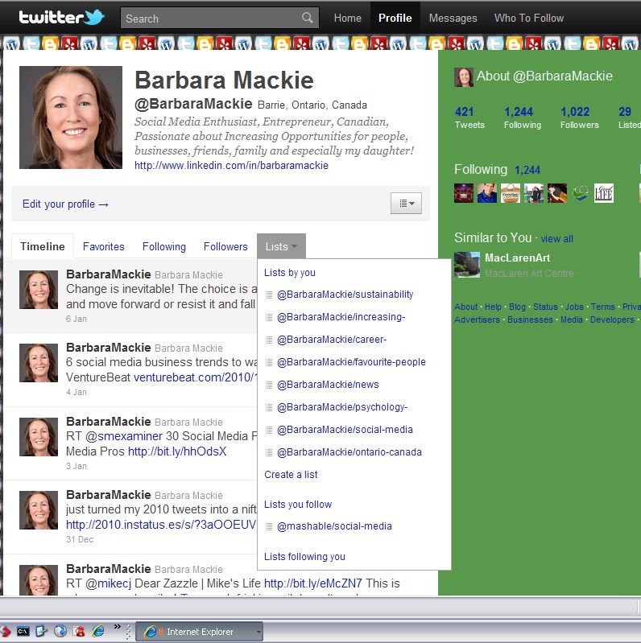Click list icon beside sustainability entry

269,295
